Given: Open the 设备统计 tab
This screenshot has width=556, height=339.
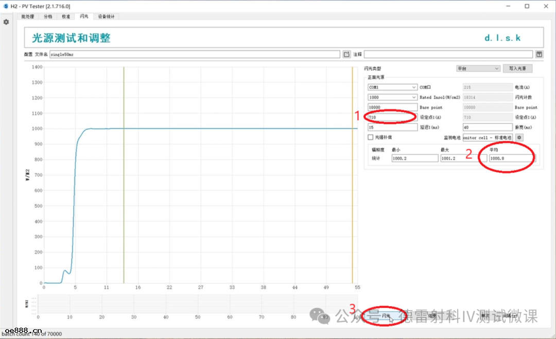Looking at the screenshot, I should point(107,16).
